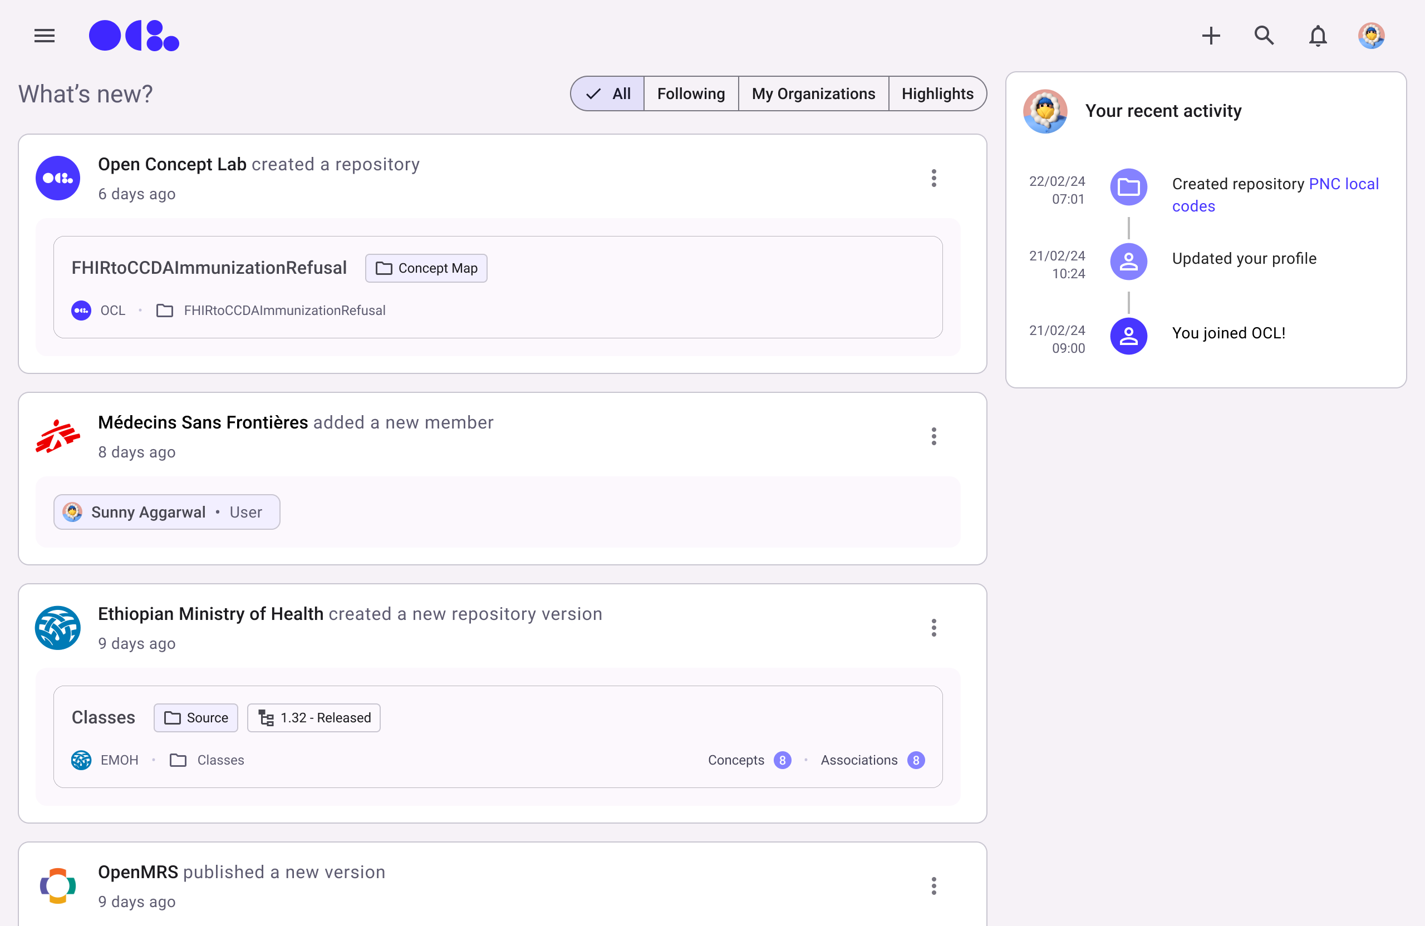The width and height of the screenshot is (1425, 926).
Task: Click the OCL logo in header
Action: (134, 36)
